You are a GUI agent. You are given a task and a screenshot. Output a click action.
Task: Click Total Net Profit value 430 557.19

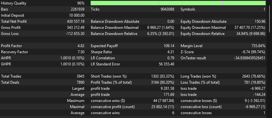pos(76,21)
